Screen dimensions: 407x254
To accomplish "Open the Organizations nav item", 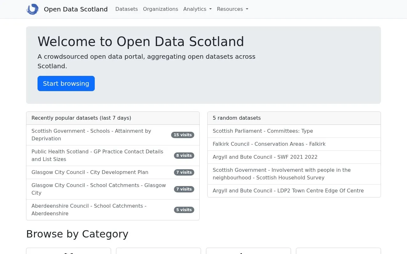I will 161,9.
